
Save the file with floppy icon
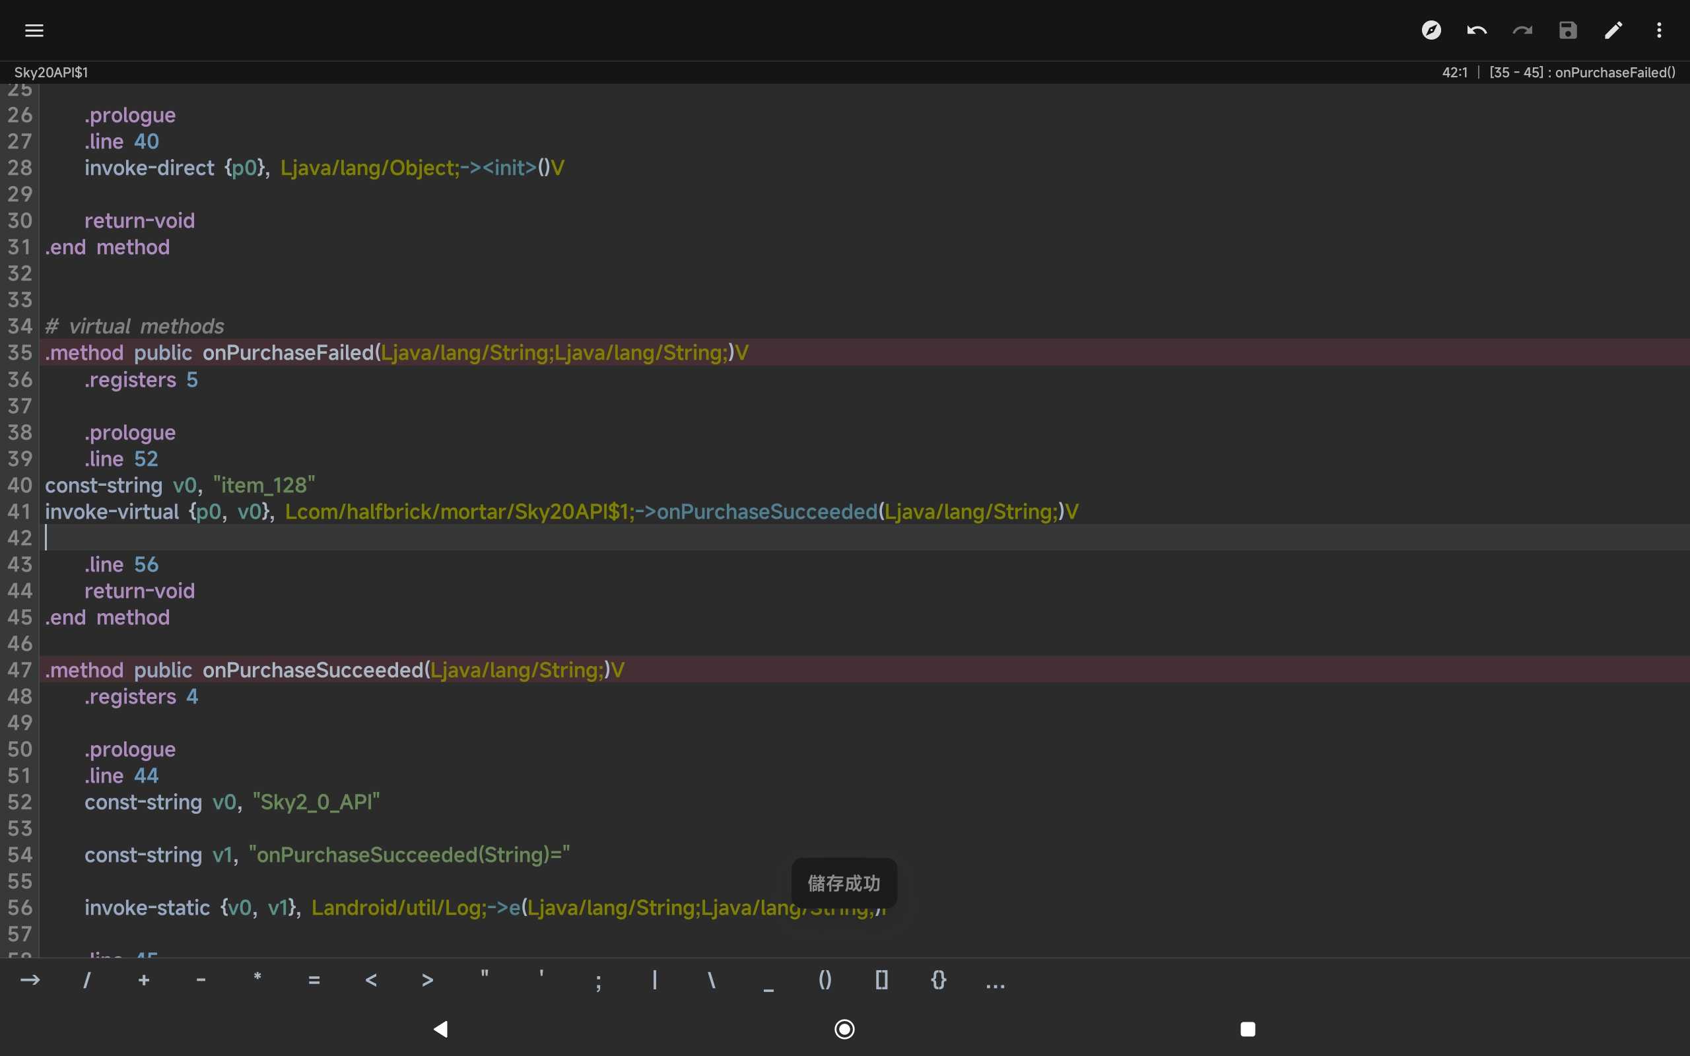pyautogui.click(x=1568, y=30)
